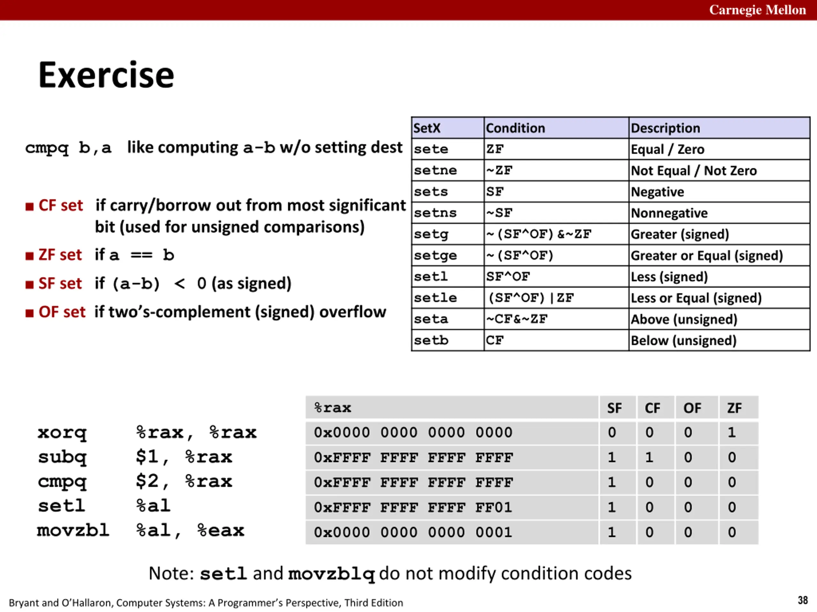Click the 'xorq' instruction mnemonic
Image resolution: width=817 pixels, height=612 pixels.
62,433
